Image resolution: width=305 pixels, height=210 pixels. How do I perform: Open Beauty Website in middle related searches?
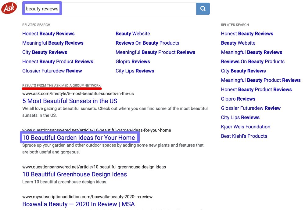(x=133, y=34)
